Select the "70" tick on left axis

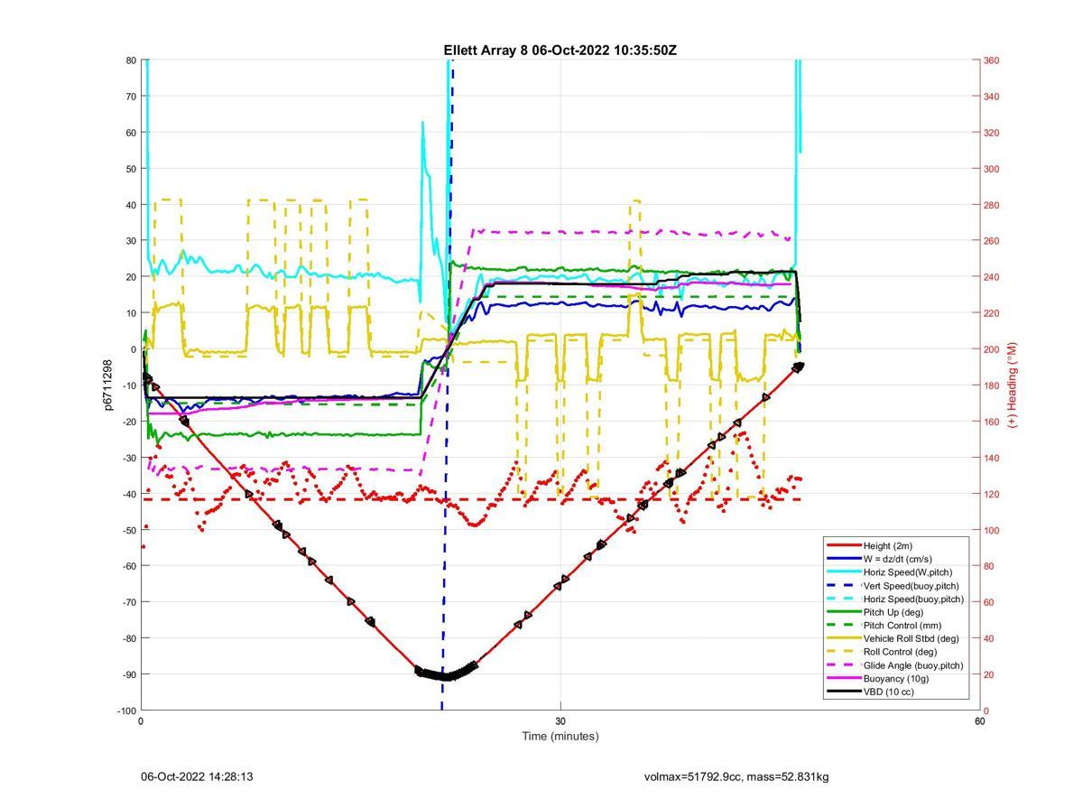pos(130,97)
